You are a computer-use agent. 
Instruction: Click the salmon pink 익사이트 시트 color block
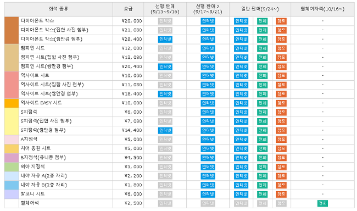tap(12, 85)
